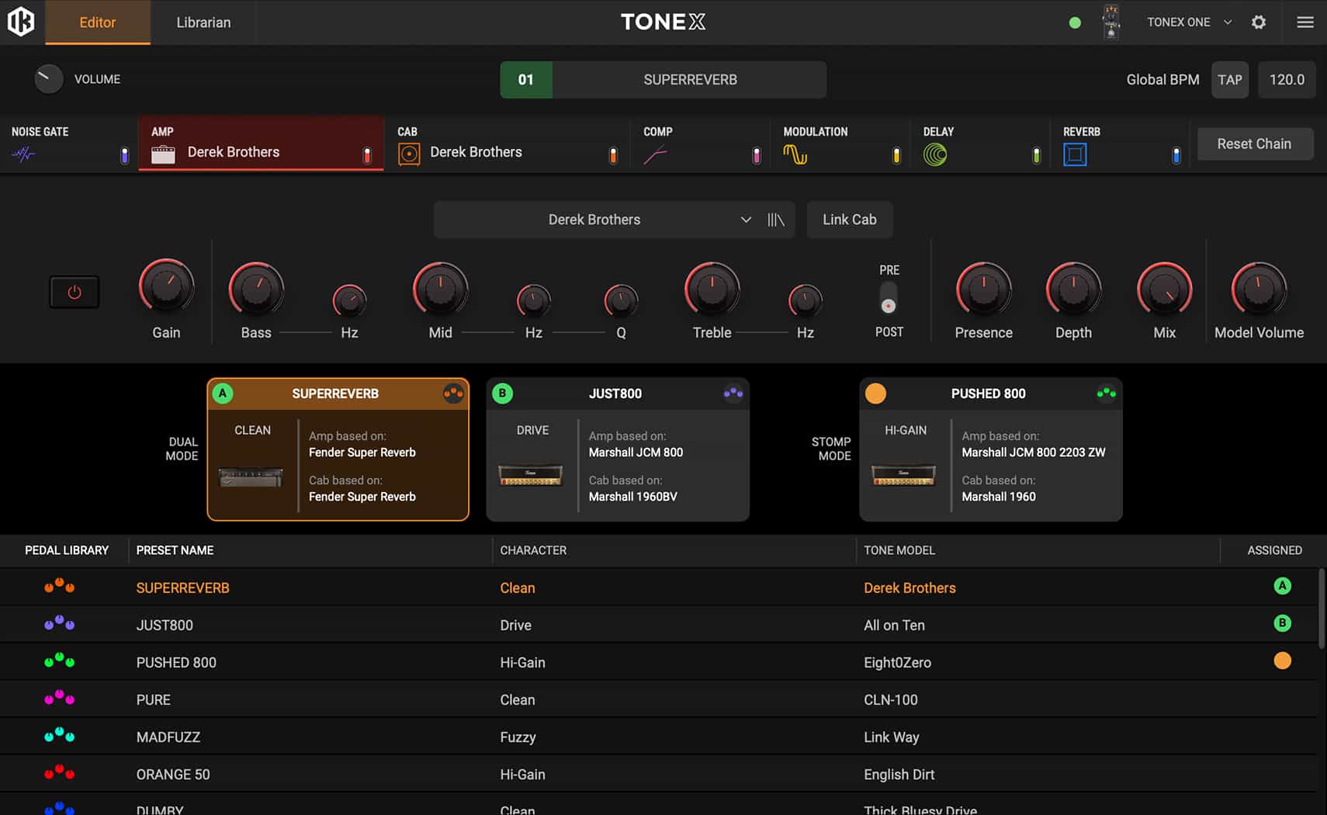Open the REVERB block icon

[x=1075, y=154]
